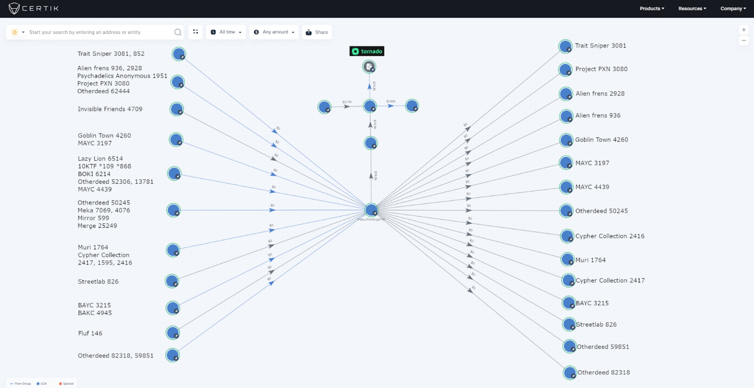
Task: Click the Fluf 146 label
Action: point(90,333)
